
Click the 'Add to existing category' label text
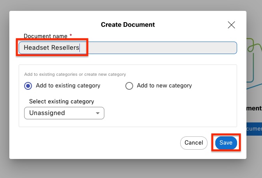tap(68, 86)
